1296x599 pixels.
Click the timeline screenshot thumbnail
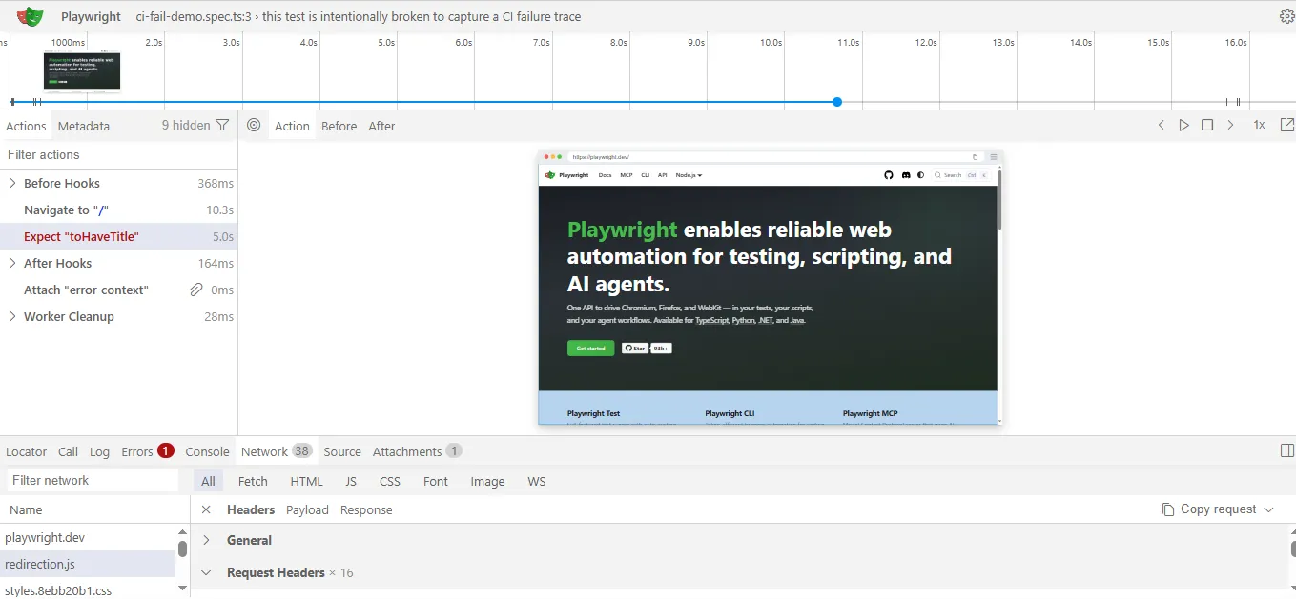(x=82, y=72)
